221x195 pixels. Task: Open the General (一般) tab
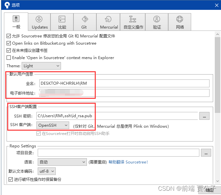coord(16,22)
